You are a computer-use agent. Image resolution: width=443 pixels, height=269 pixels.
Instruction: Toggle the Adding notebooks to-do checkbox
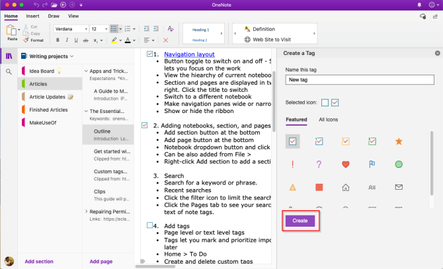145,125
